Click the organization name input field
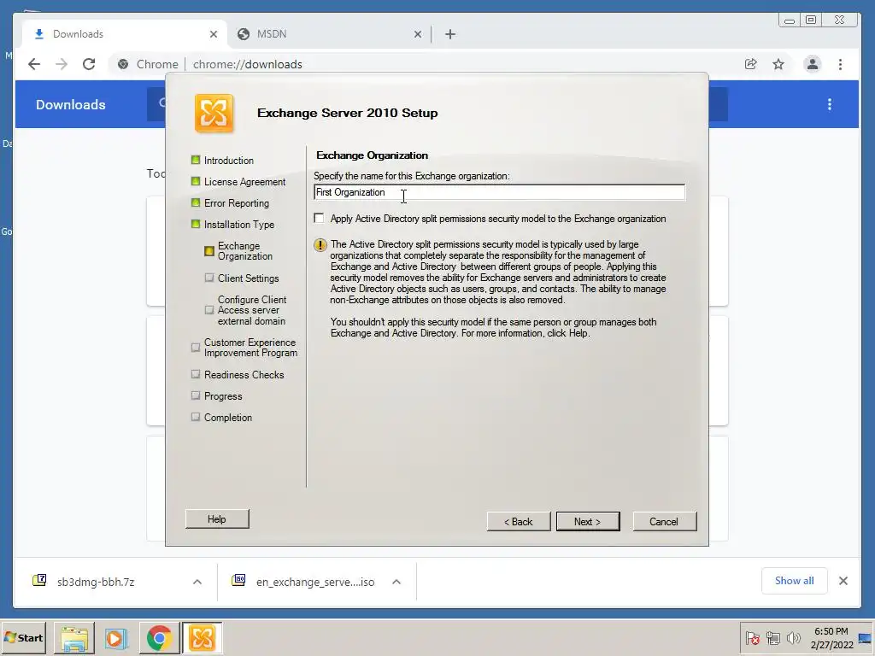 coord(499,192)
